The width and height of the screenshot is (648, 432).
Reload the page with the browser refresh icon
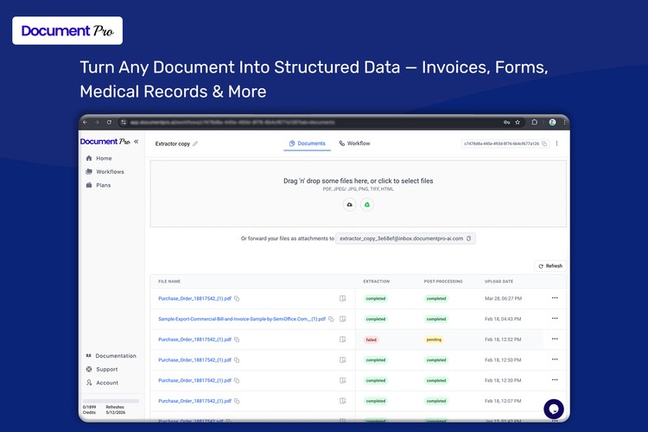click(109, 123)
